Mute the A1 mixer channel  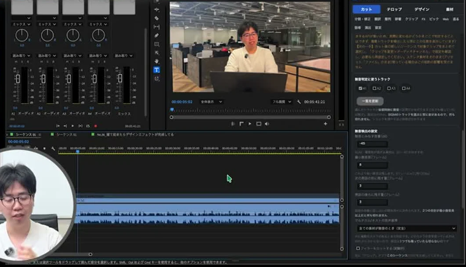pyautogui.click(x=16, y=61)
